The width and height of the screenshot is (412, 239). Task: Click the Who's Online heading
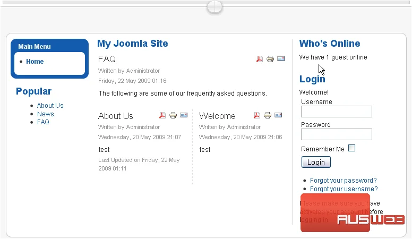[x=330, y=44]
